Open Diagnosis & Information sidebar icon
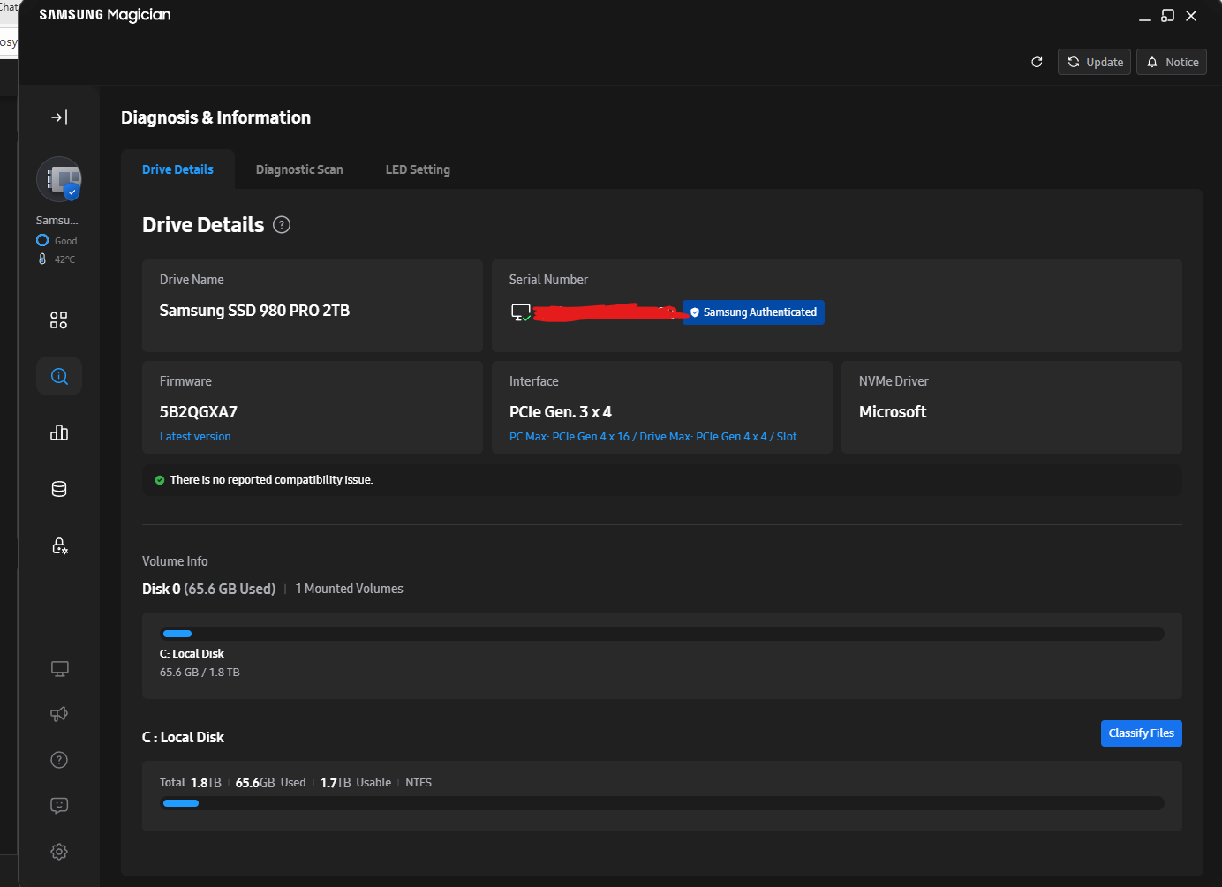 (x=59, y=376)
